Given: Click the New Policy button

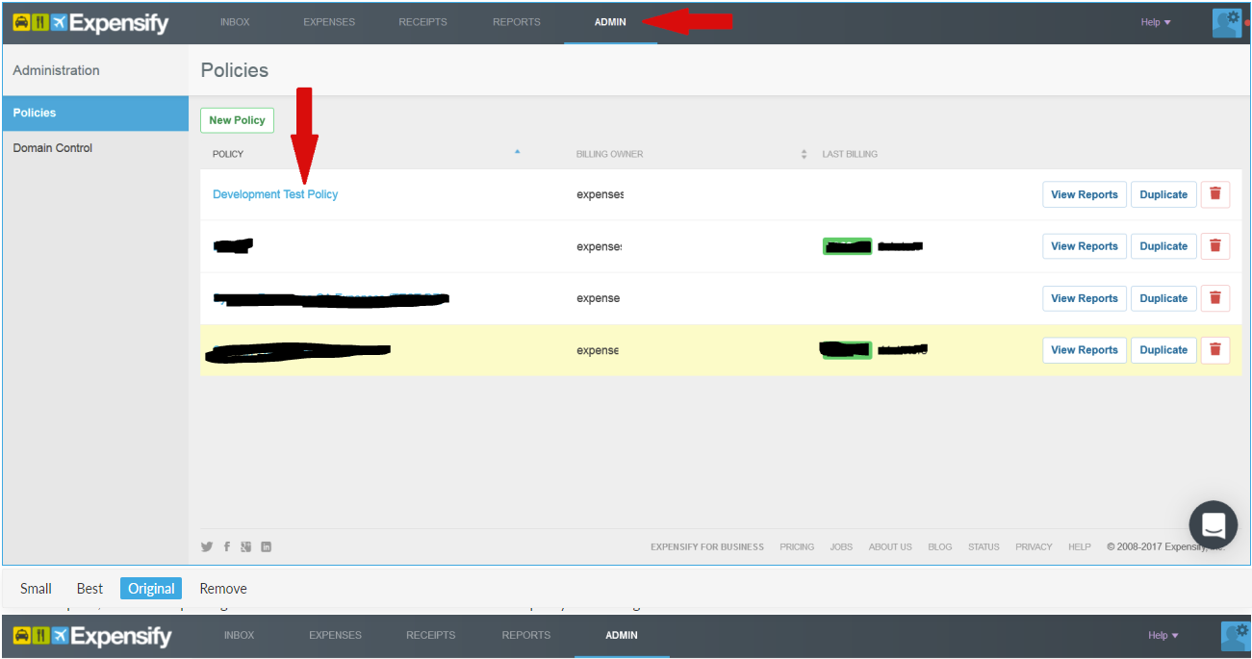Looking at the screenshot, I should click(237, 120).
